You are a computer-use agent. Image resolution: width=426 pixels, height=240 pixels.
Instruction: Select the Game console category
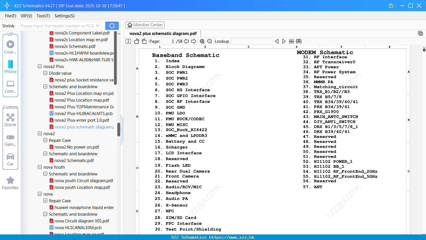coord(10,140)
